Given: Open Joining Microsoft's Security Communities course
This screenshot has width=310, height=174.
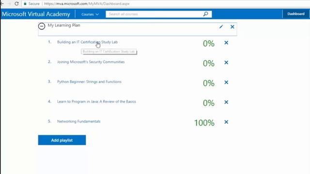Looking at the screenshot, I should coord(91,62).
